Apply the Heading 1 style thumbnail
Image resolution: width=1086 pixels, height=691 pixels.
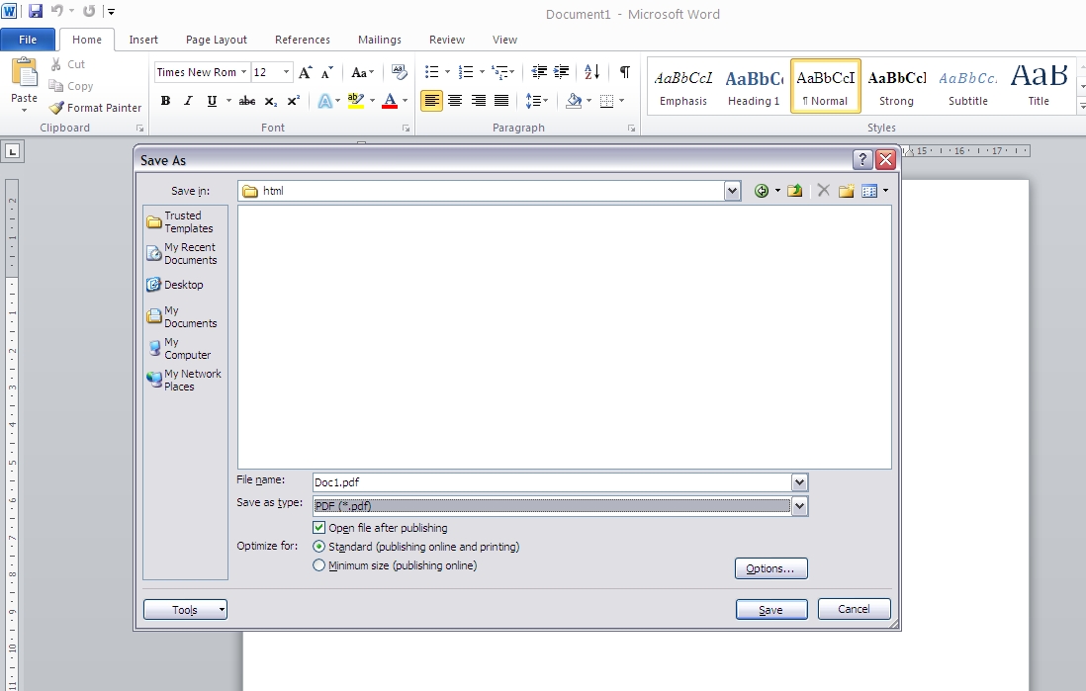pyautogui.click(x=754, y=87)
